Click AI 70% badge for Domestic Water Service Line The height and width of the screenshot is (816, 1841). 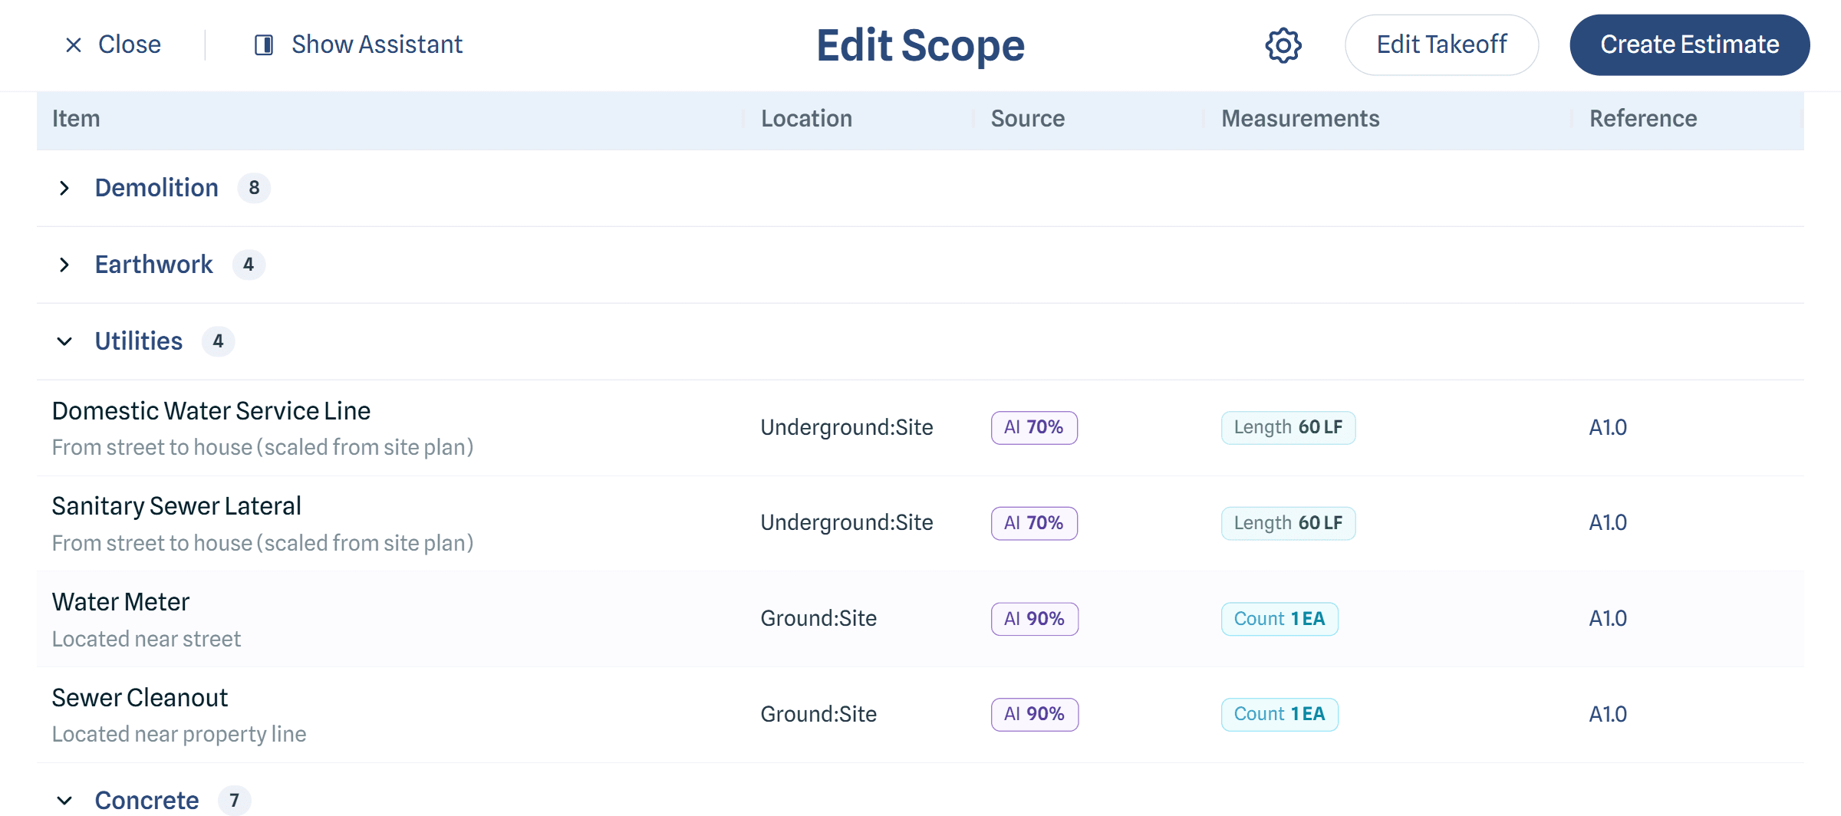1034,428
